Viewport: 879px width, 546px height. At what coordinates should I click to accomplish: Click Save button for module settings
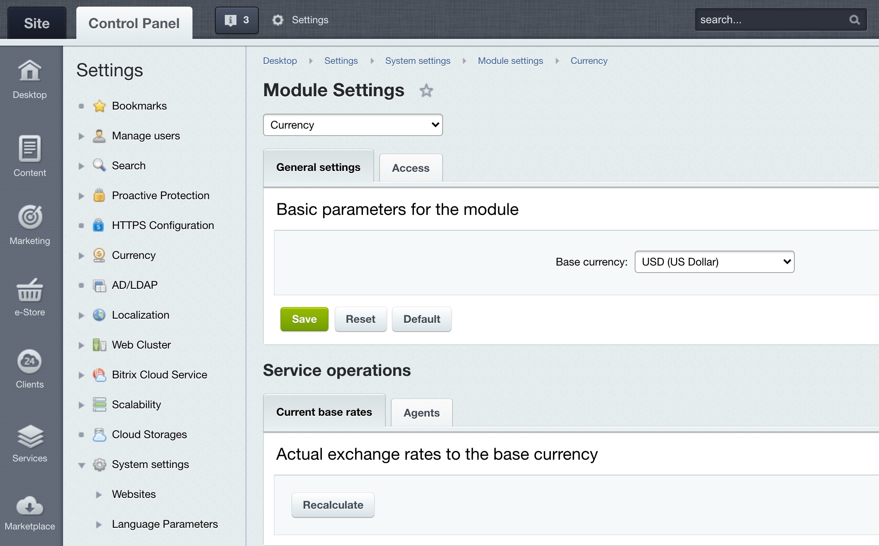(304, 319)
